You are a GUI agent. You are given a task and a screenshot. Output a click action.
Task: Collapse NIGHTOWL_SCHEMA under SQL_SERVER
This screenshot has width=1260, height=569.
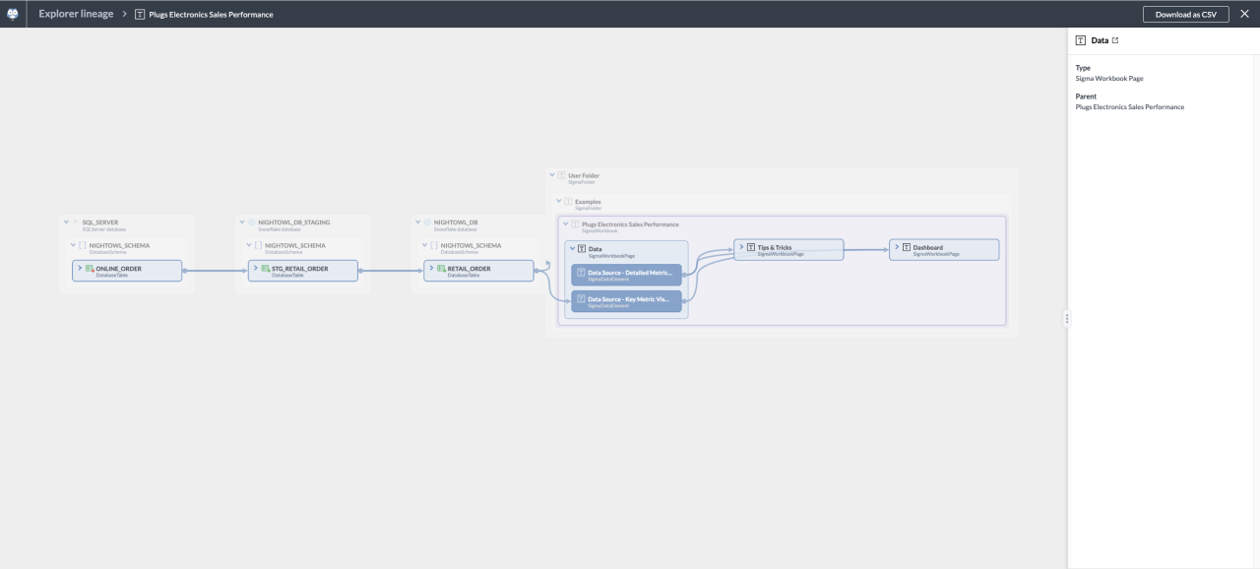click(73, 245)
